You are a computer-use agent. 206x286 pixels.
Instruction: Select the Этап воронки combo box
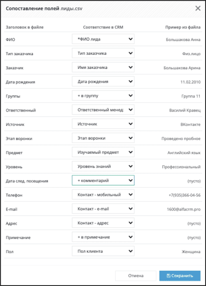point(103,138)
